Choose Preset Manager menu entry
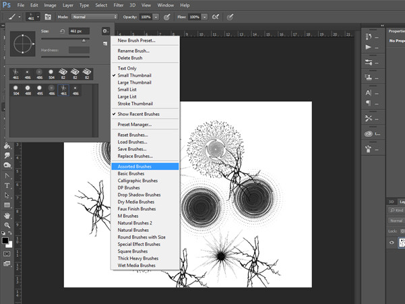 coord(135,125)
